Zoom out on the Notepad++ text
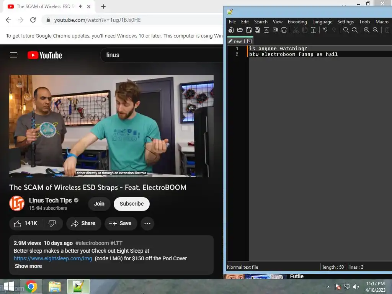Viewport: 392px width, 294px height. point(375,30)
